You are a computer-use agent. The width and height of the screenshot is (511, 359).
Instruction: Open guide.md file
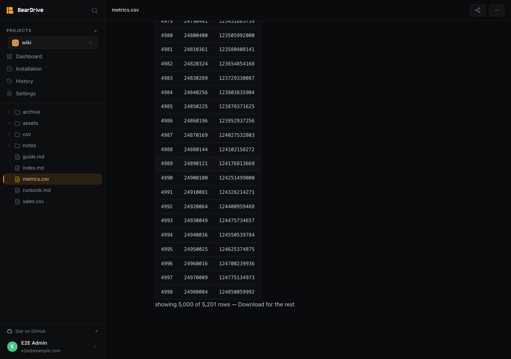tap(53, 157)
